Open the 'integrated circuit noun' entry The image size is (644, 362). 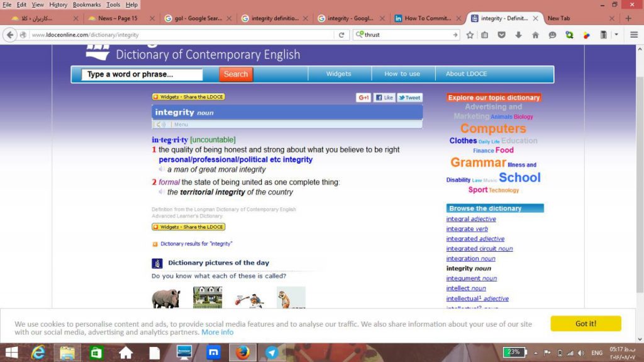pyautogui.click(x=479, y=249)
